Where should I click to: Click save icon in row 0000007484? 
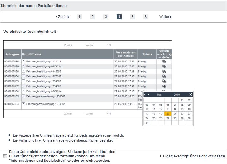coord(24,104)
